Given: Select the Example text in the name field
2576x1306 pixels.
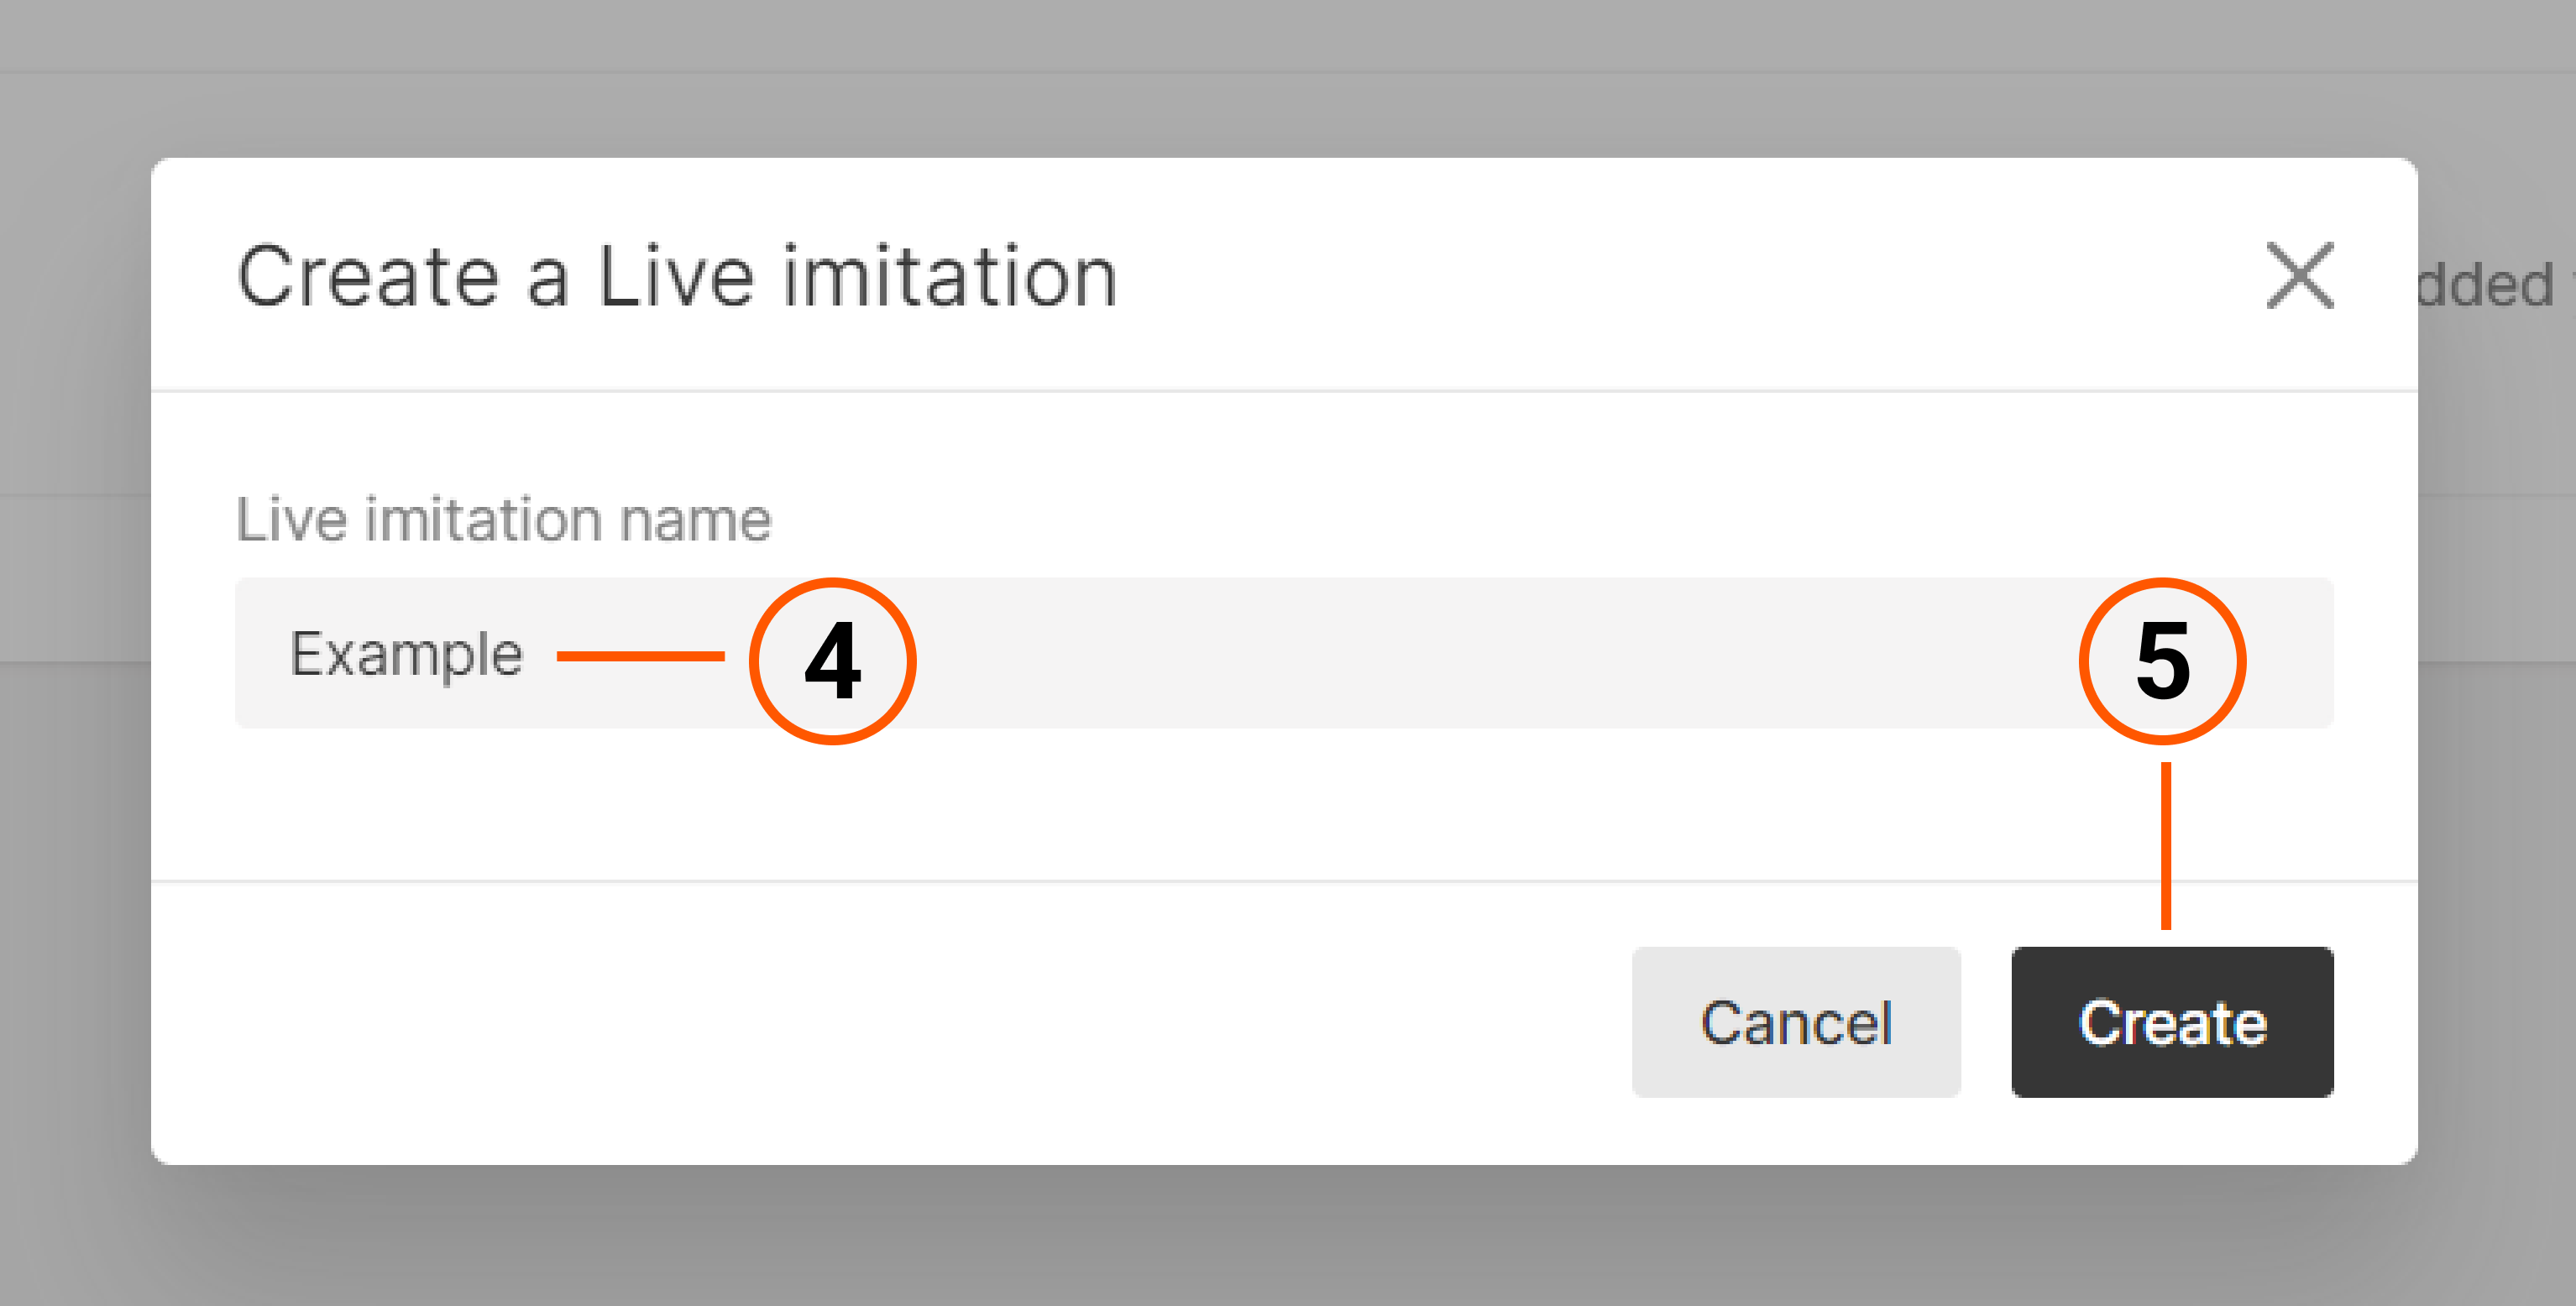Looking at the screenshot, I should coord(404,653).
